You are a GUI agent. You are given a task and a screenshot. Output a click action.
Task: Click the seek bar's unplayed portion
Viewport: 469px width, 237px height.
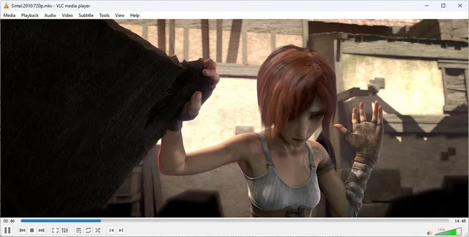[x=274, y=221]
